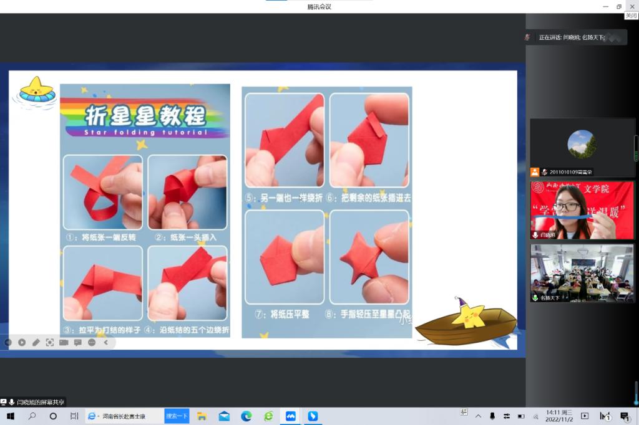Open the comment bubble icon in toolbar
The image size is (639, 425).
[x=78, y=342]
